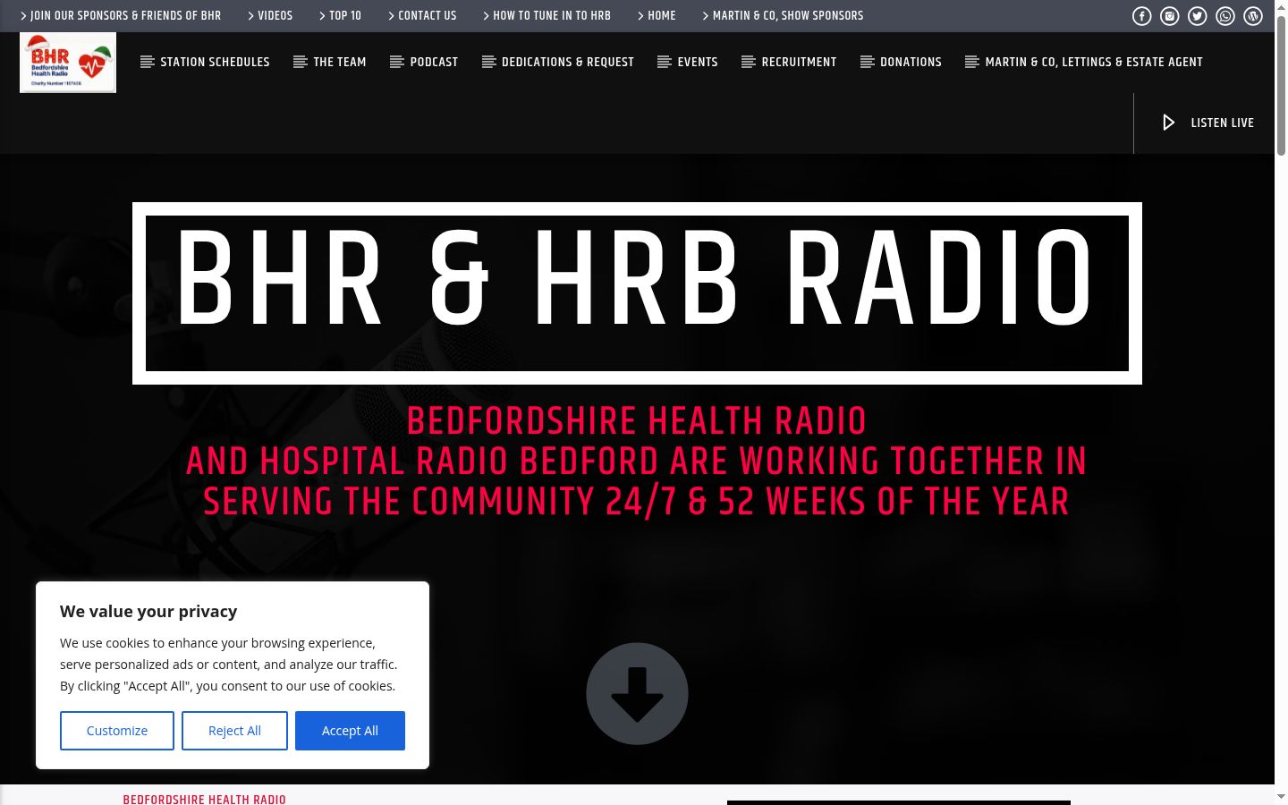
Task: Open the Facebook social icon
Action: click(1142, 16)
